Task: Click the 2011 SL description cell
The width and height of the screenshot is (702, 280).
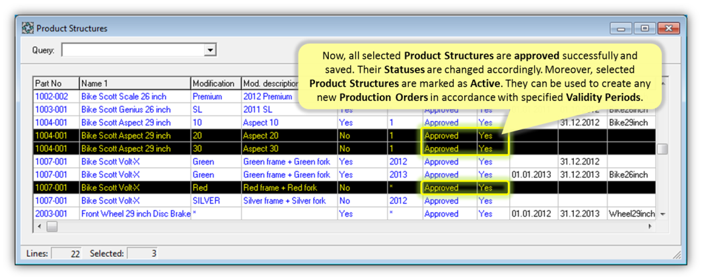Action: [289, 110]
